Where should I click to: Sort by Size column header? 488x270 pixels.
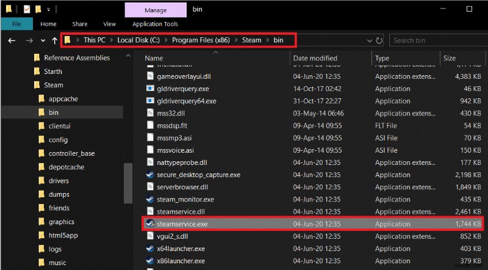(x=450, y=58)
